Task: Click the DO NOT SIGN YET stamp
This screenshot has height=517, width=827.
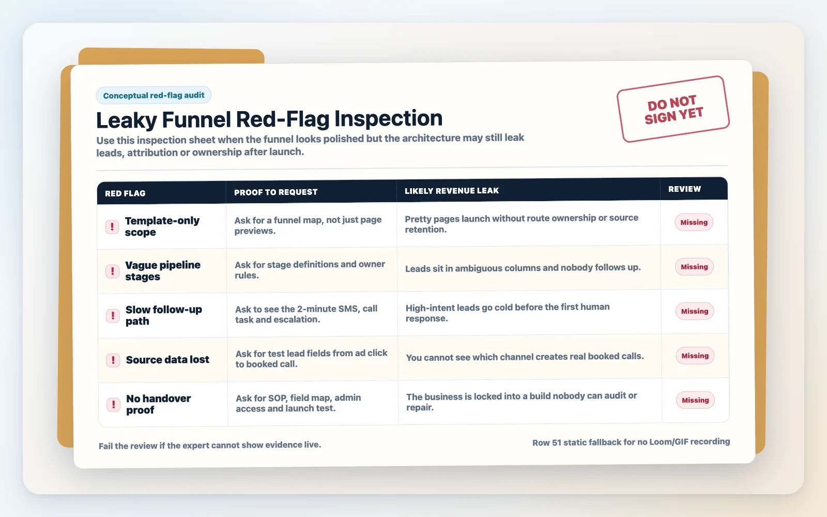Action: click(x=673, y=109)
